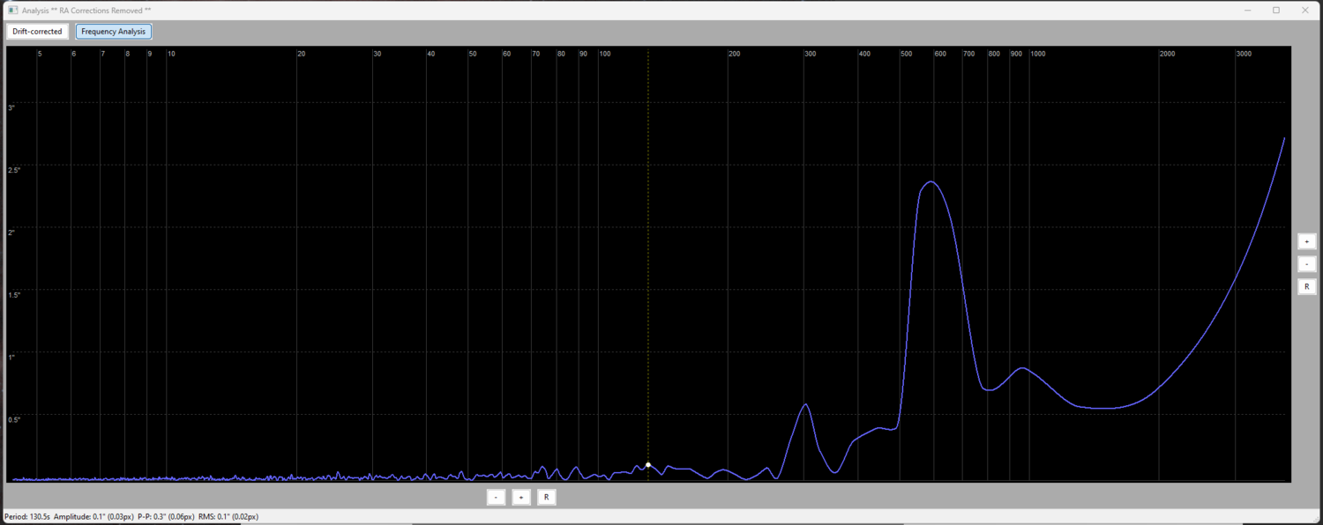Click the minus button right of graph
1323x525 pixels.
[1306, 264]
